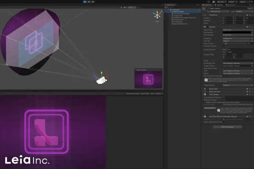The width and height of the screenshot is (254, 169).
Task: Select EventSystem in the Hierarchy
Action: 178,20
